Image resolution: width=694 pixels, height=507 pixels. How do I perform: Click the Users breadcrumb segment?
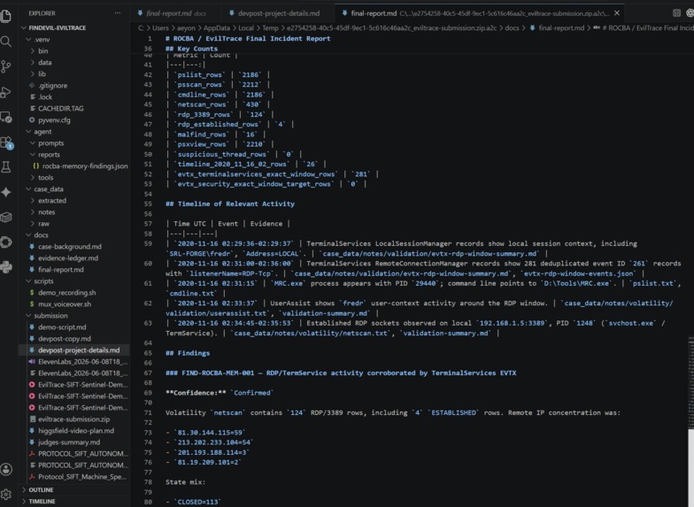click(161, 28)
